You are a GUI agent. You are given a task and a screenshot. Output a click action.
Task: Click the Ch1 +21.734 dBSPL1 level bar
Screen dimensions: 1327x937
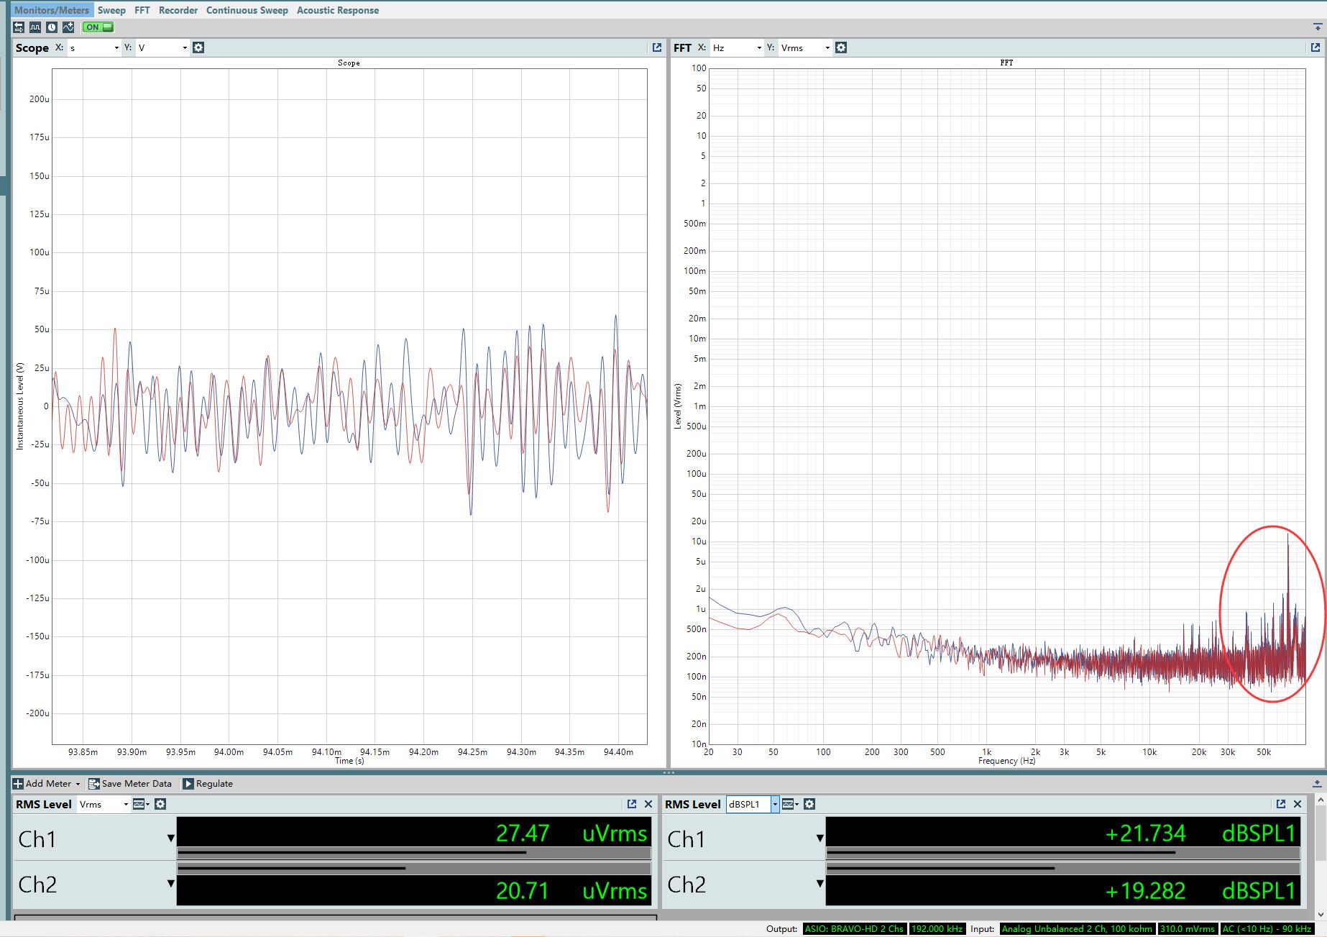click(x=1063, y=853)
